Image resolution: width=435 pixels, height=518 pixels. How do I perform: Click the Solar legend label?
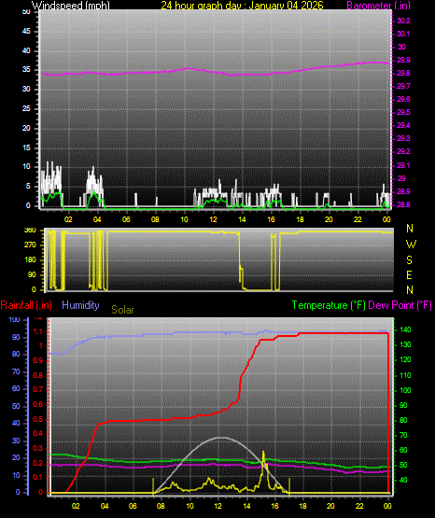pos(122,310)
